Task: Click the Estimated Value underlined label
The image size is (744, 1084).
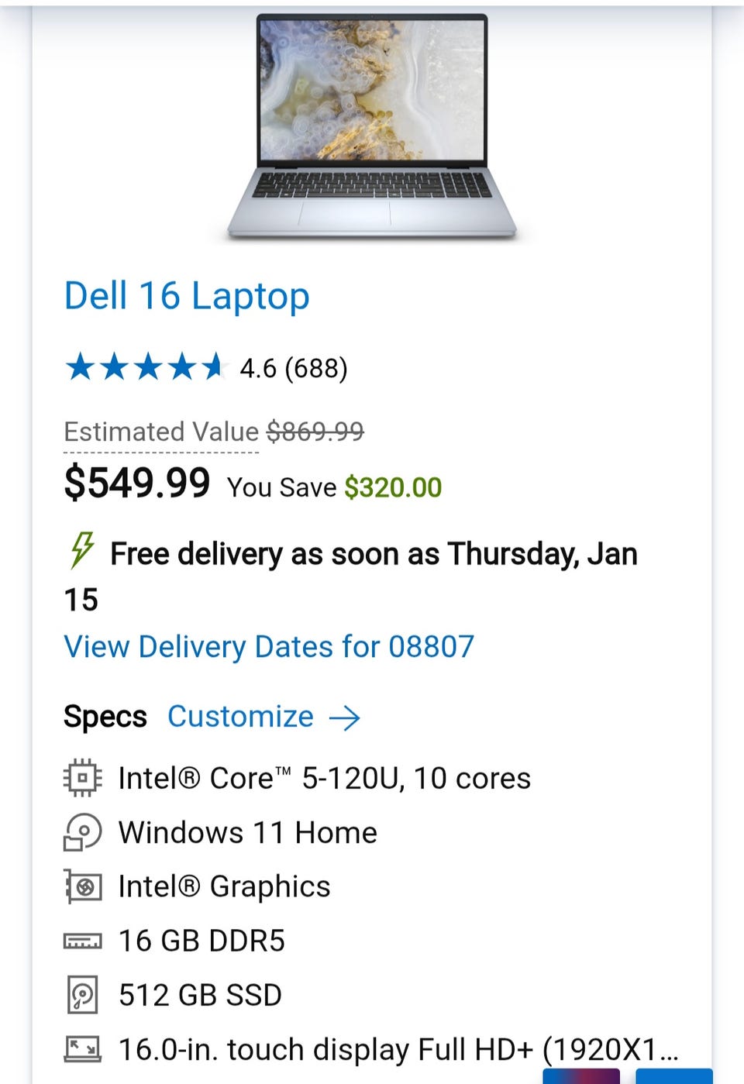Action: [x=161, y=432]
